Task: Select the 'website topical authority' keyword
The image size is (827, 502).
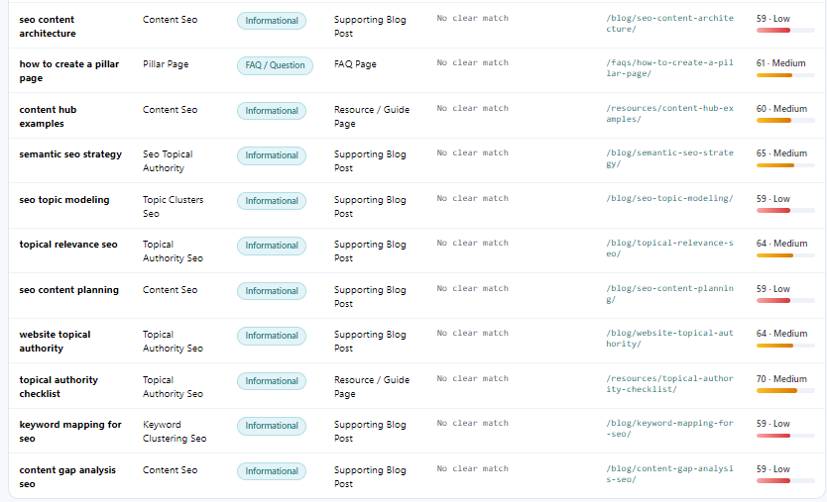Action: (x=55, y=342)
